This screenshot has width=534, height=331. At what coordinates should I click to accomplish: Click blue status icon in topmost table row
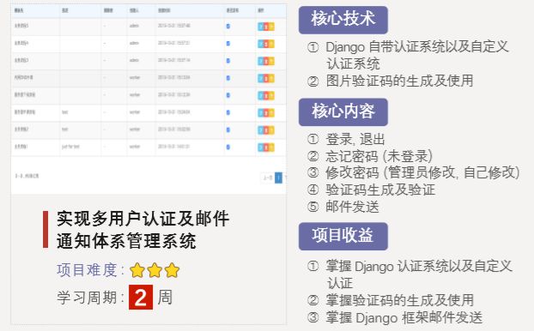[228, 26]
